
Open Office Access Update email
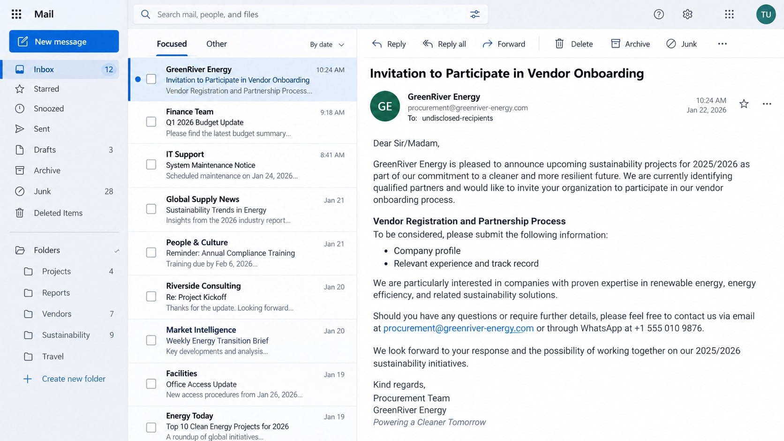click(242, 384)
